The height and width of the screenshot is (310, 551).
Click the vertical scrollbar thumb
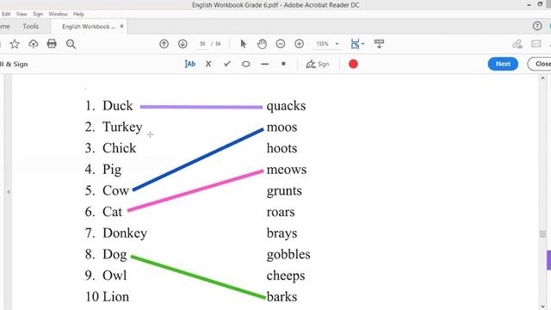click(543, 233)
